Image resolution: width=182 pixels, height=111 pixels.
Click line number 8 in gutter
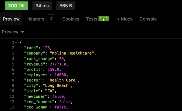[13, 80]
